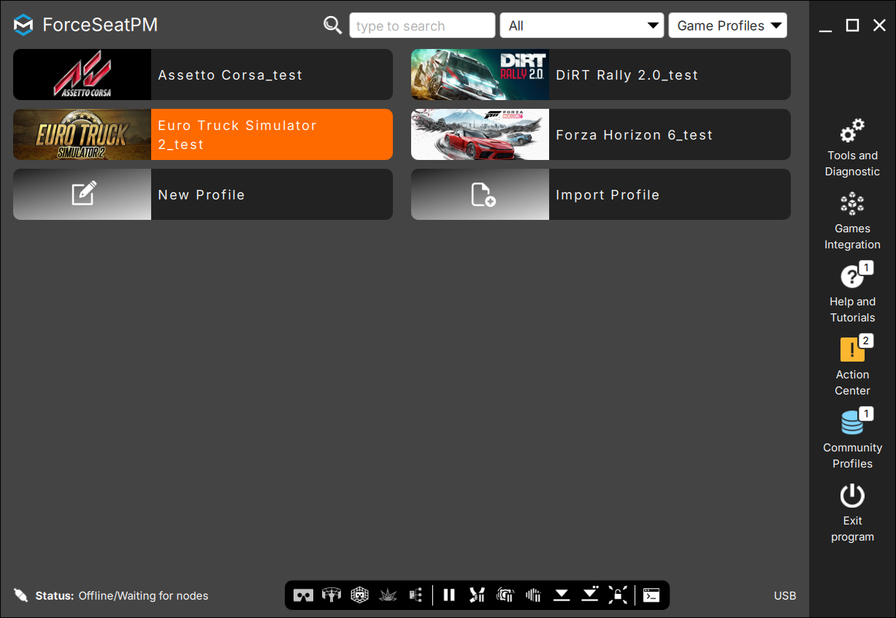Click the curved multi-screen cockpit icon
Image resolution: width=896 pixels, height=618 pixels.
coord(332,595)
